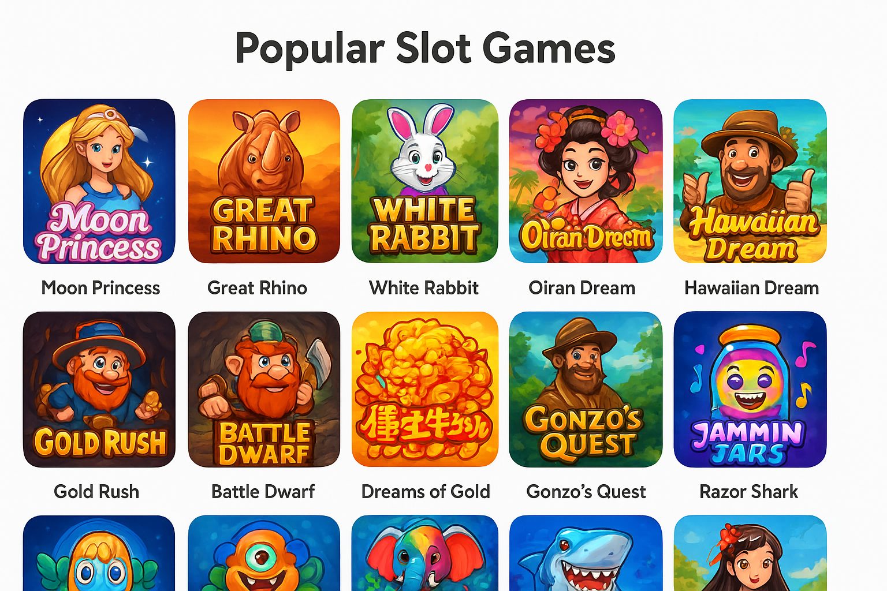887x591 pixels.
Task: Click the girl with red flower thumbnail
Action: click(x=750, y=553)
